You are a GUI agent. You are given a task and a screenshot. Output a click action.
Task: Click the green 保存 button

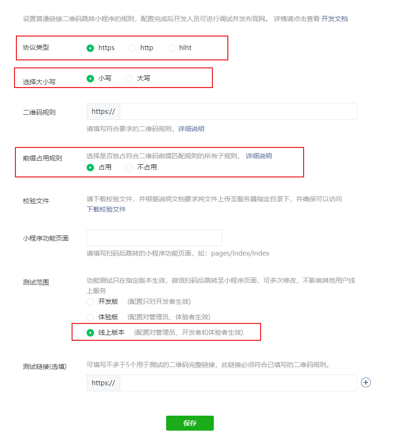[x=190, y=423]
